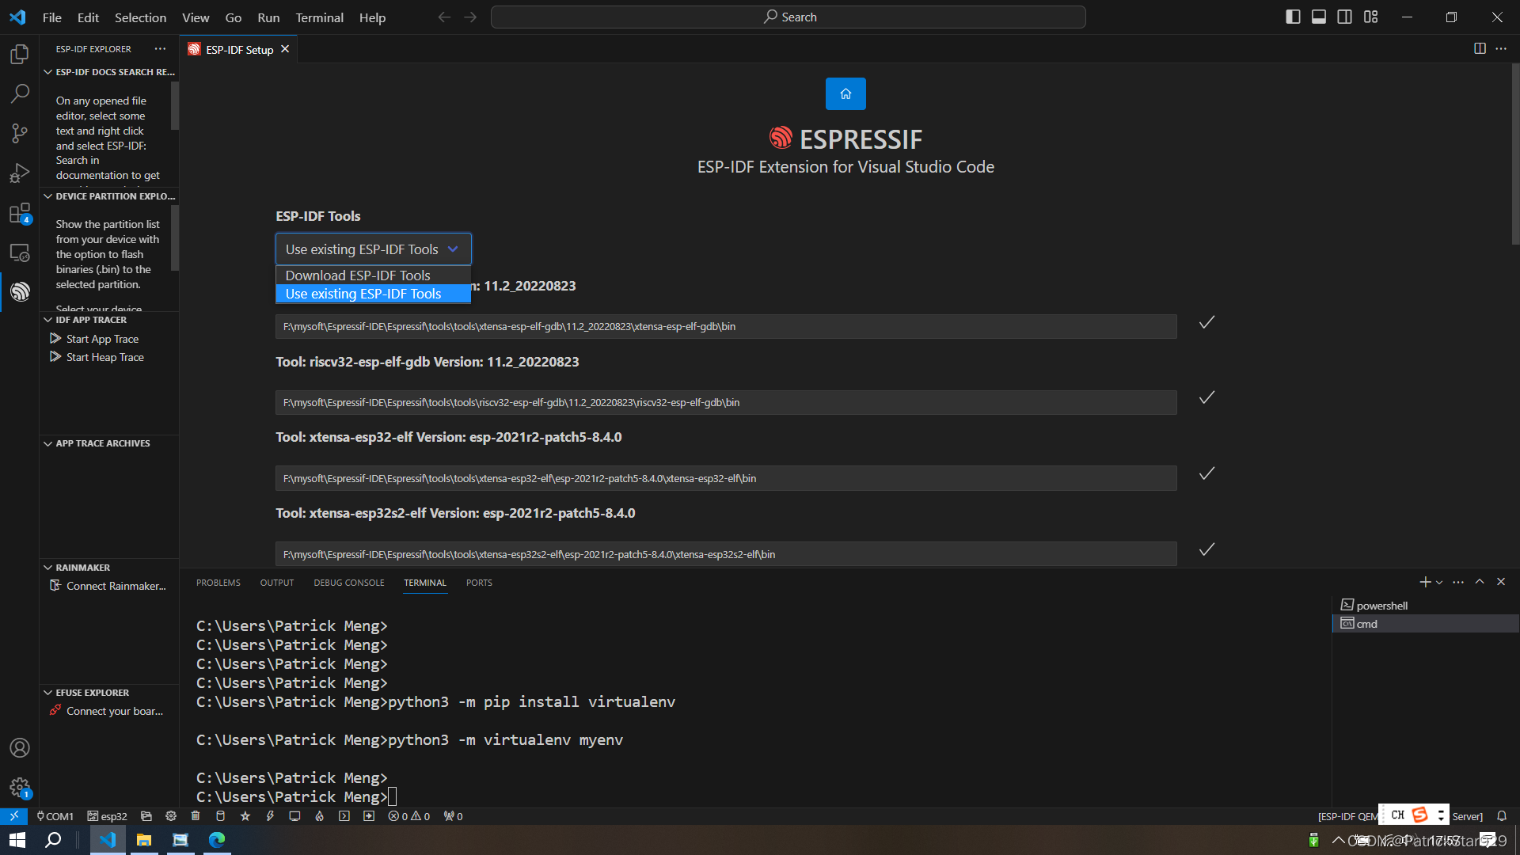Close the ESP-IDF Setup tab

[285, 49]
